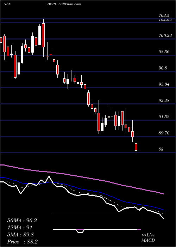Click the 50MA : 96.2 reading
The height and width of the screenshot is (247, 176).
tap(22, 221)
